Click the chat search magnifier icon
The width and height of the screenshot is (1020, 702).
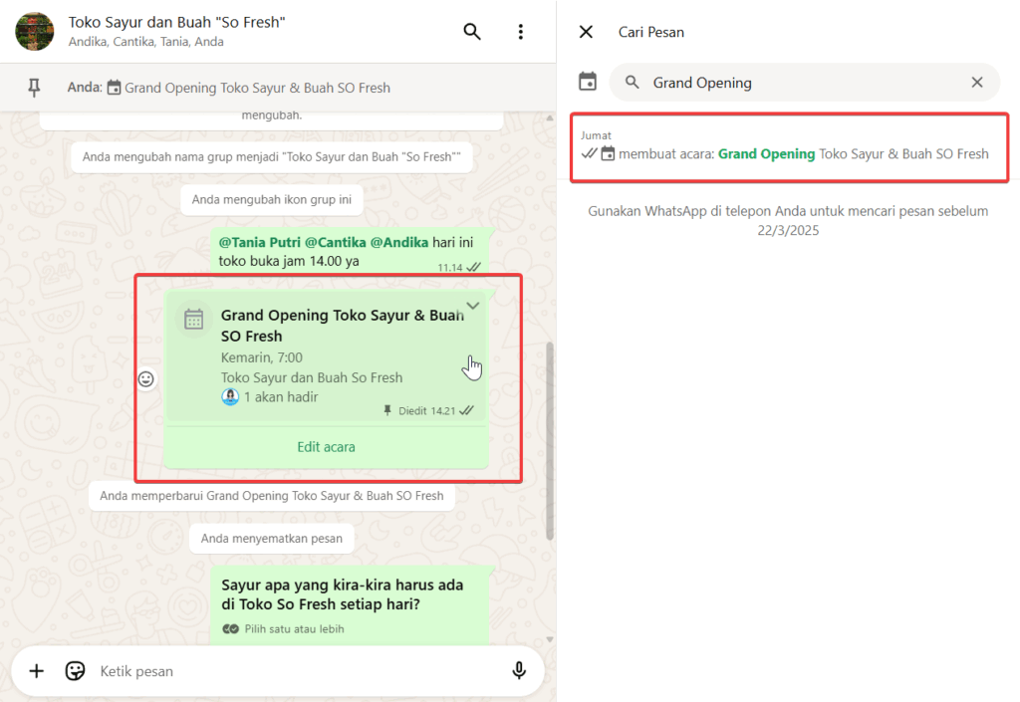472,32
